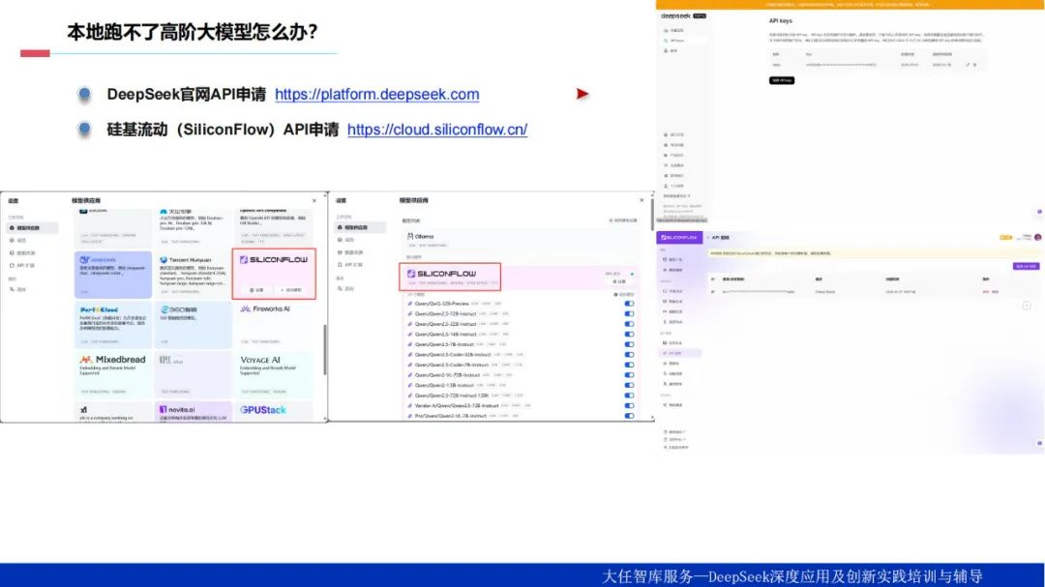Click delete icon in DeepSeek API keys row
Image resolution: width=1045 pixels, height=587 pixels.
(x=975, y=65)
